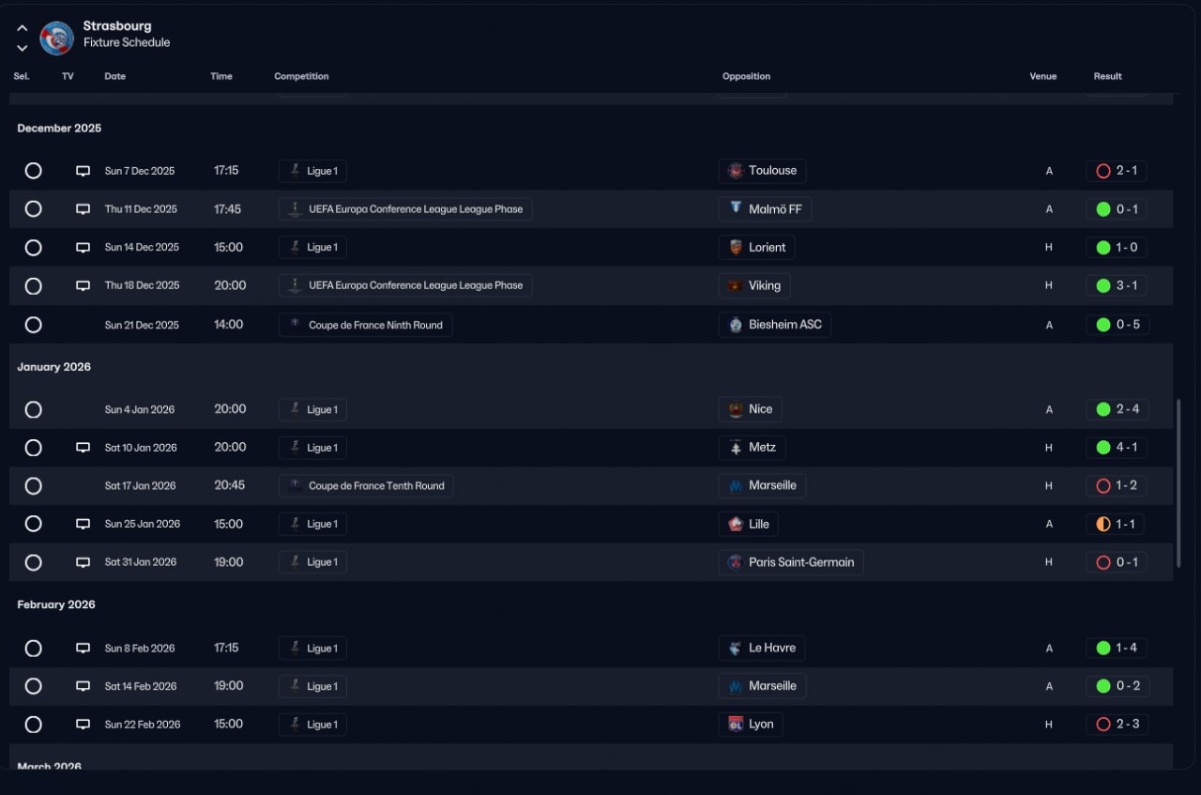Viewport: 1201px width, 795px height.
Task: View the 0-1 result against Paris Saint-Germain
Action: point(1117,562)
